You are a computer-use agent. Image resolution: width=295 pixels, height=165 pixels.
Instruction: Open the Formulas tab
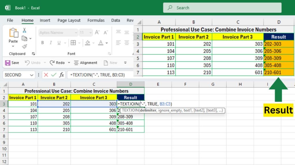point(96,20)
